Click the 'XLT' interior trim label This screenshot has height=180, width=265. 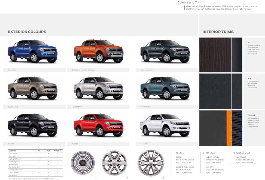point(249,78)
